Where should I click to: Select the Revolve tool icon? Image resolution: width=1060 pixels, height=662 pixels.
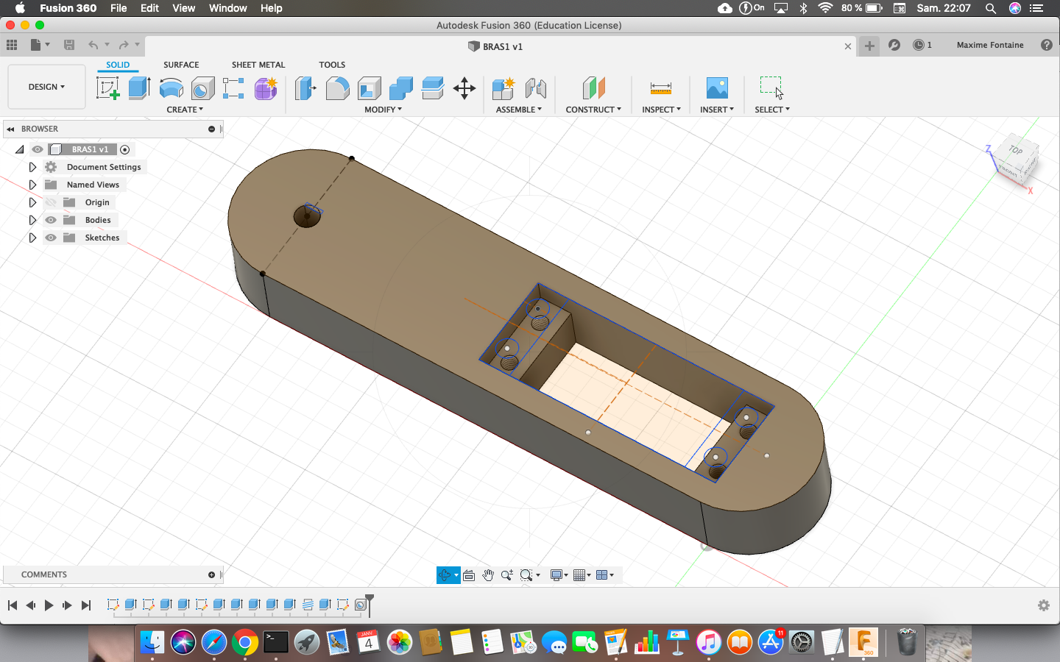click(171, 88)
